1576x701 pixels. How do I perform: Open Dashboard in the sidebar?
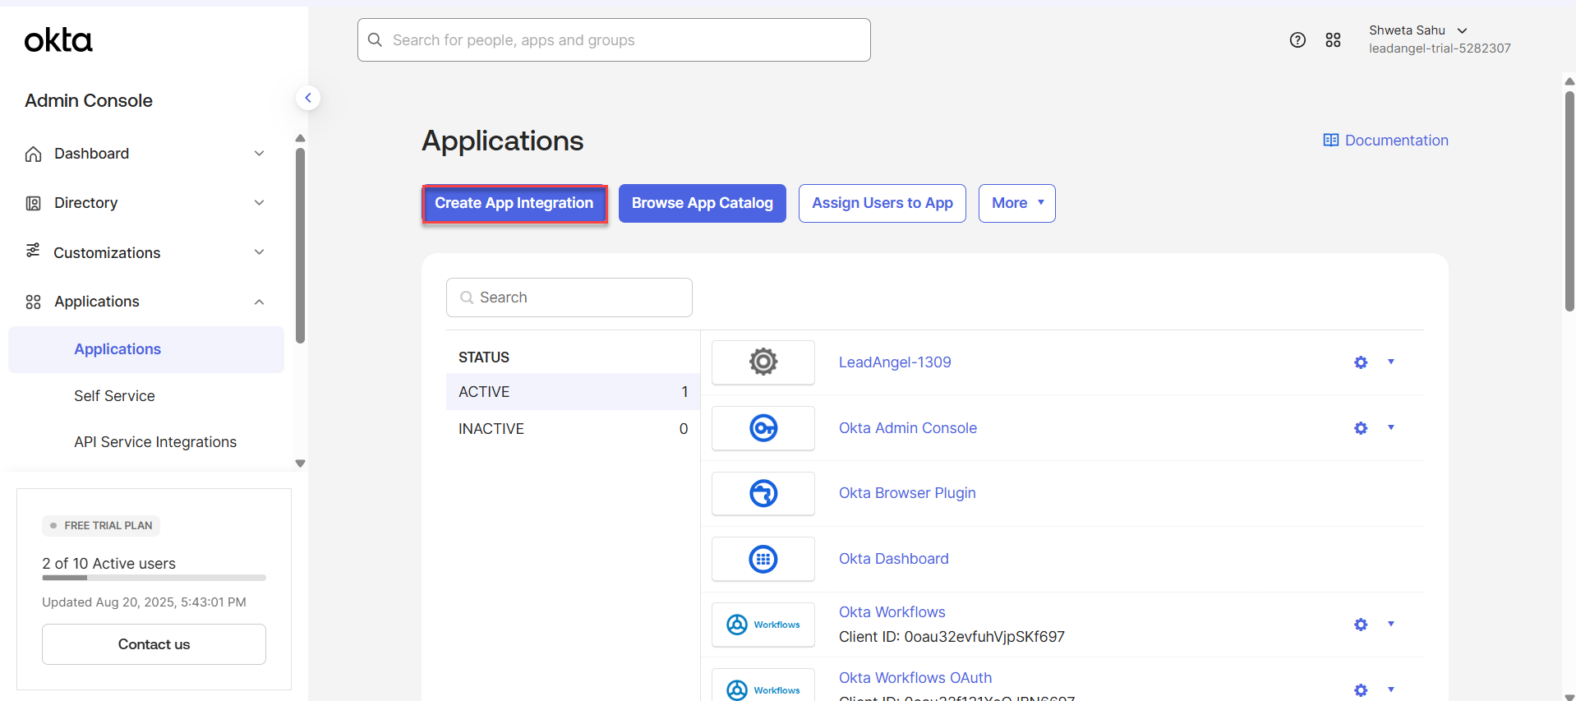coord(91,154)
